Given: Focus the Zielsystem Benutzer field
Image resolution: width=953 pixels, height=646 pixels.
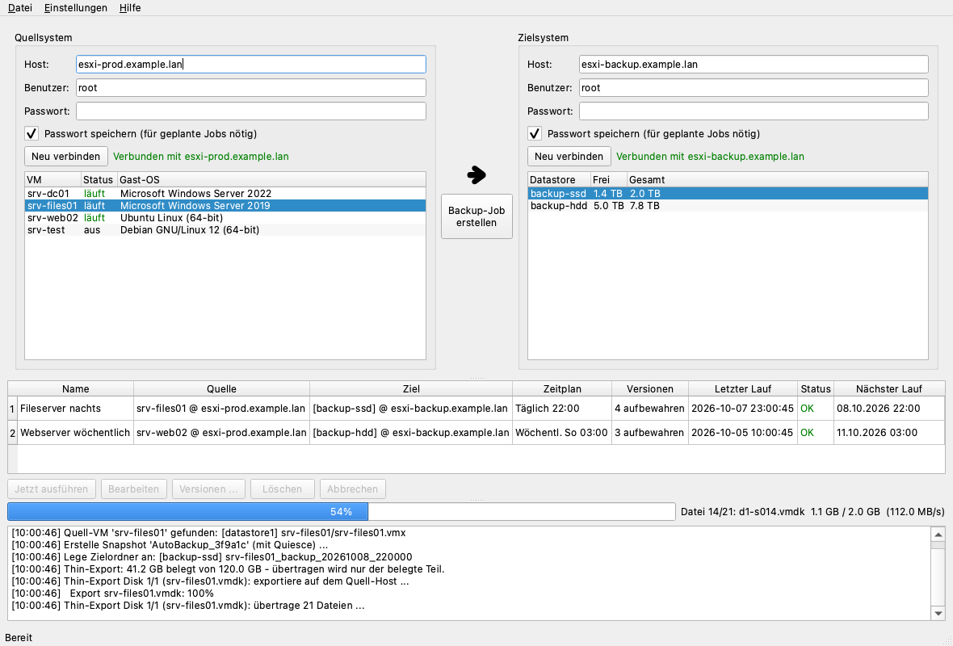Looking at the screenshot, I should pos(754,87).
